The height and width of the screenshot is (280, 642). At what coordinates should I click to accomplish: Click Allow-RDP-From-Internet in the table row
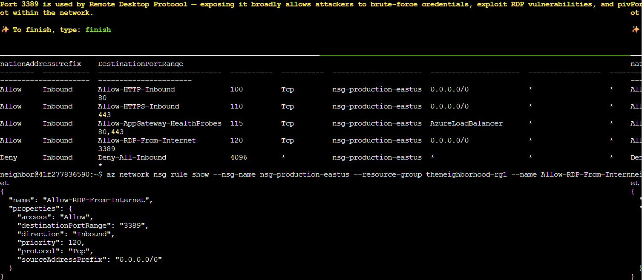click(147, 140)
